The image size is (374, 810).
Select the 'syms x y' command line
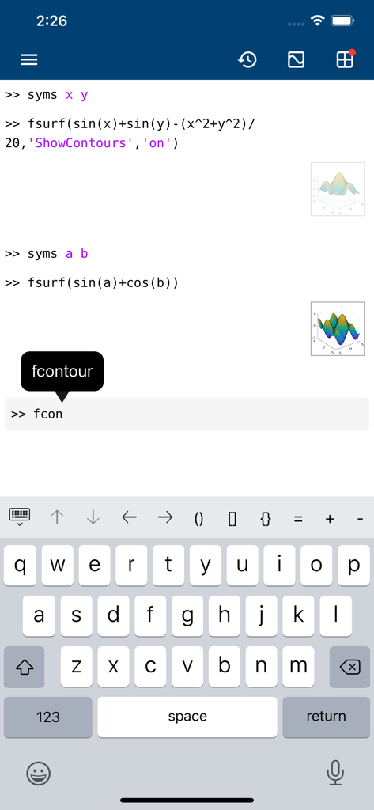(47, 95)
